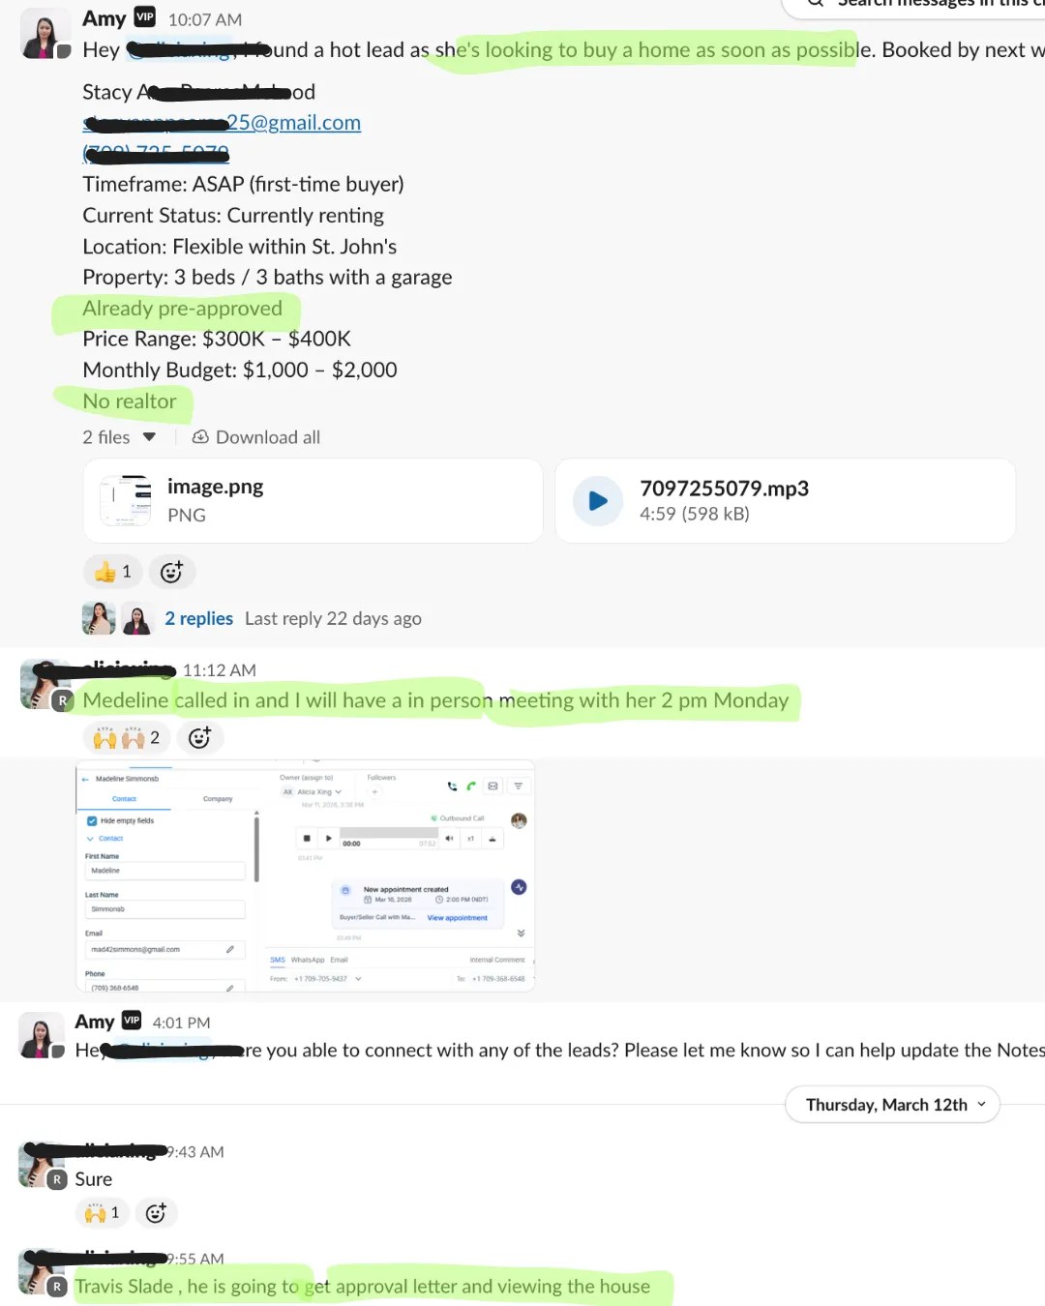
Task: Add a reaction to the Sure message
Action: tap(156, 1213)
